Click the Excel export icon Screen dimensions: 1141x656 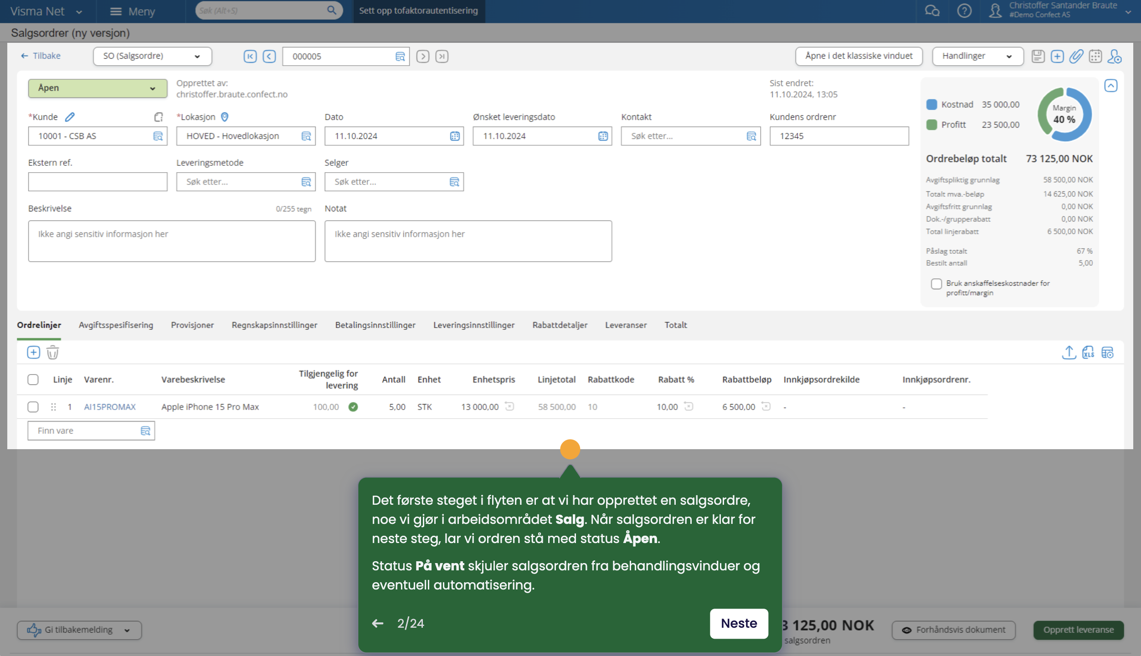point(1088,353)
